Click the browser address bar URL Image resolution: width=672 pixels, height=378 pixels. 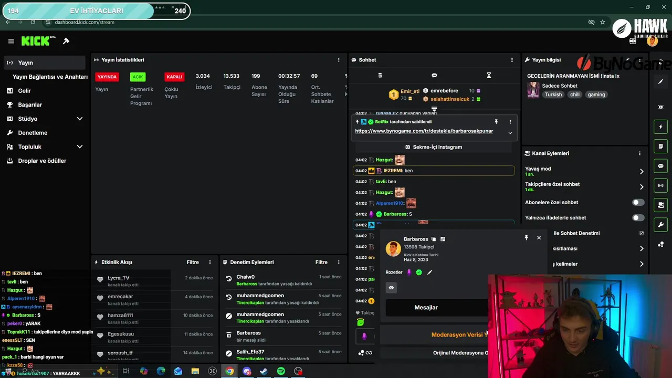[x=84, y=22]
